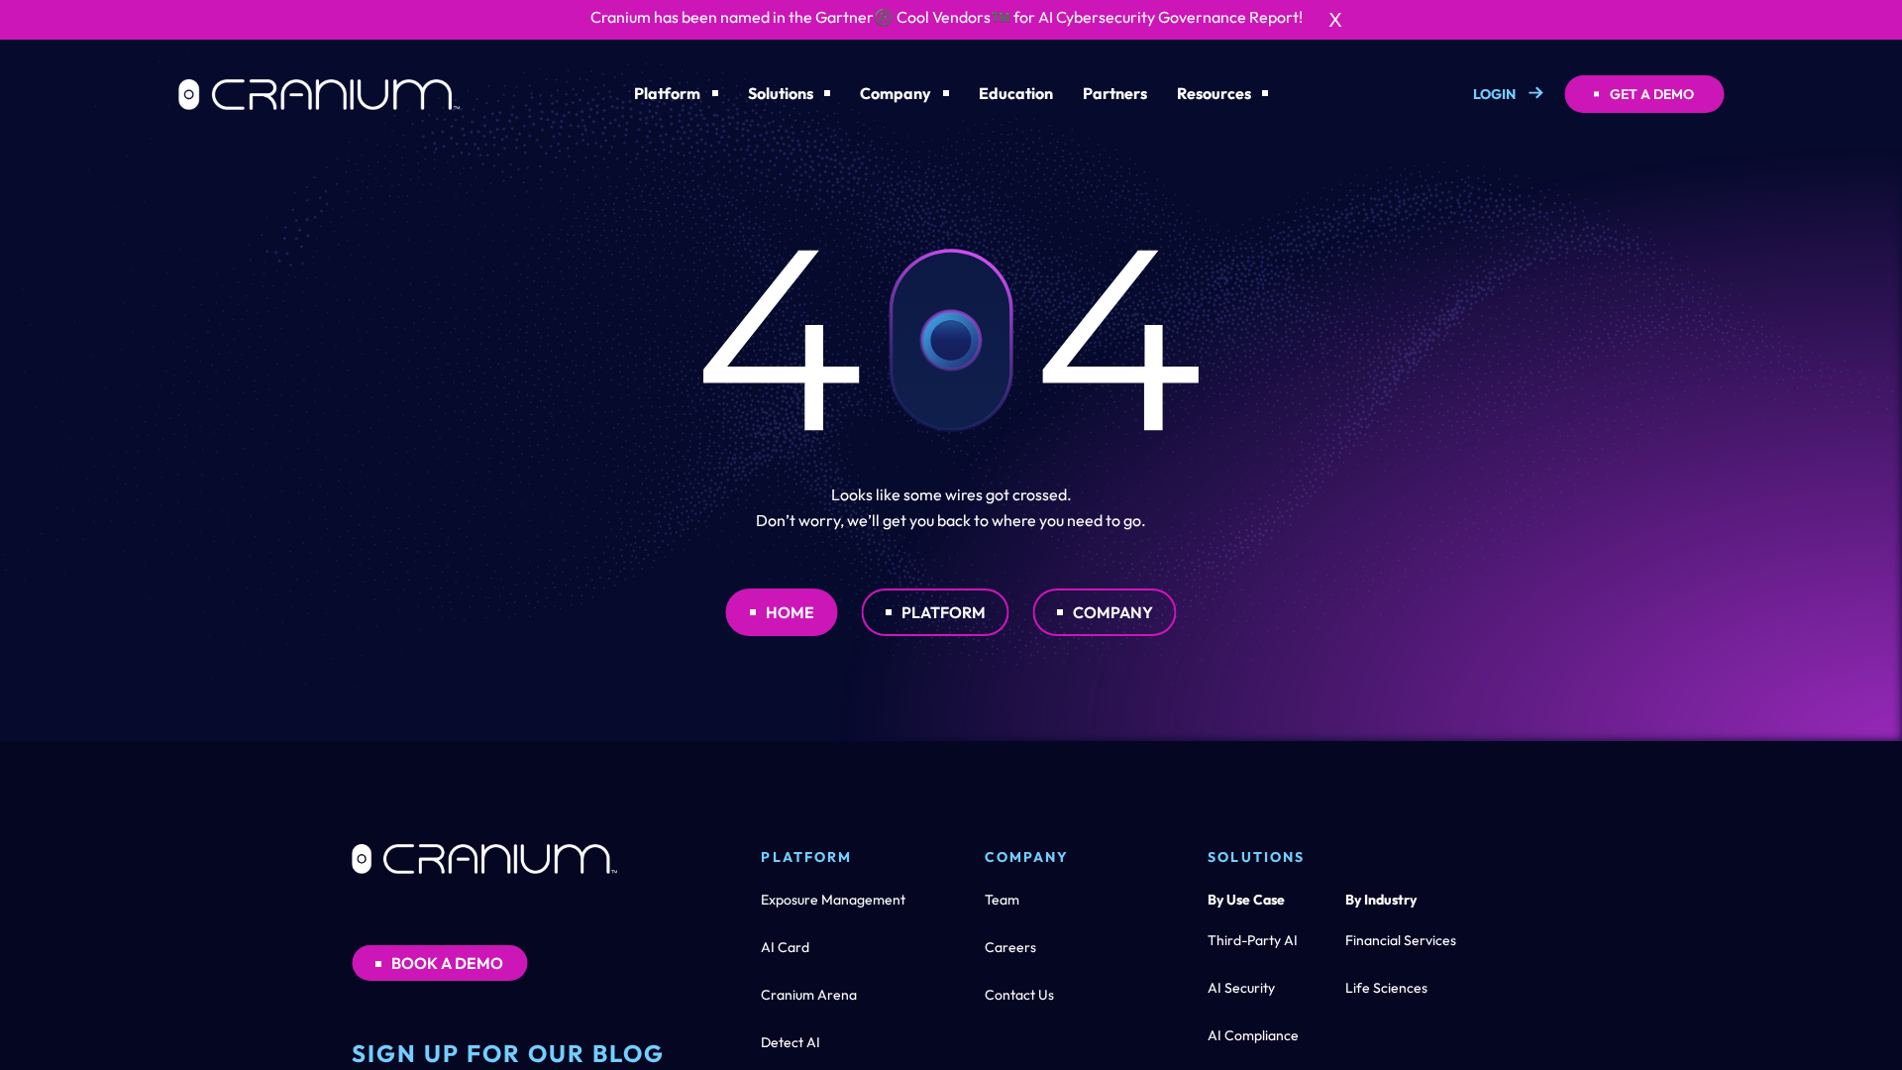
Task: Click the HOME button
Action: [781, 612]
